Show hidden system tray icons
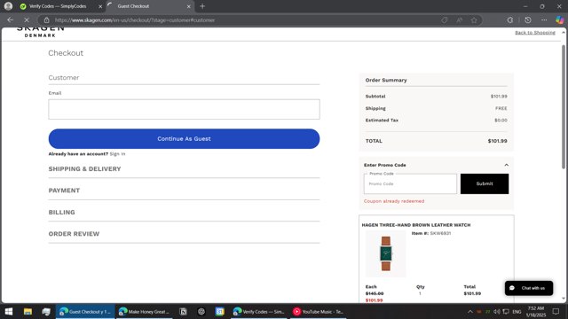 [x=469, y=311]
